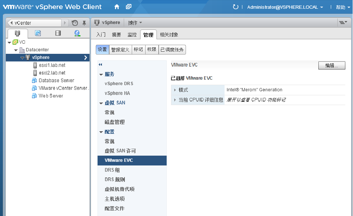
Task: Select the 警报定义 sub-tab
Action: coord(120,49)
